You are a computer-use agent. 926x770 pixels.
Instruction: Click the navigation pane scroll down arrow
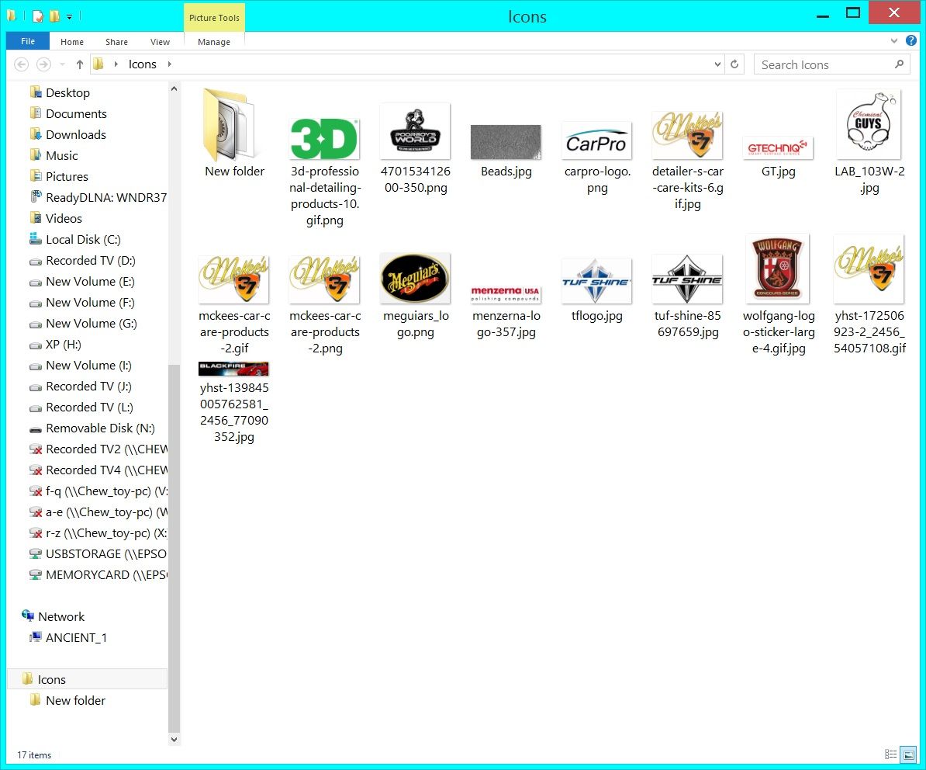click(174, 739)
